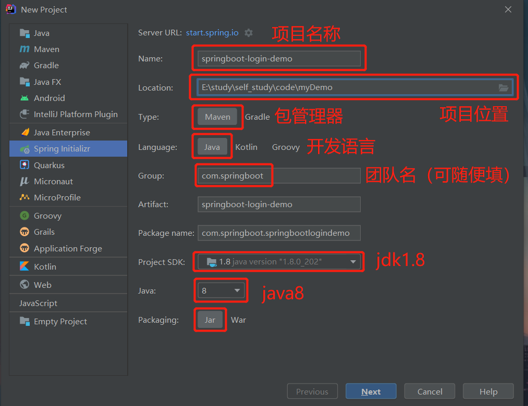Click the project Name input field
Image resolution: width=528 pixels, height=406 pixels.
click(279, 58)
